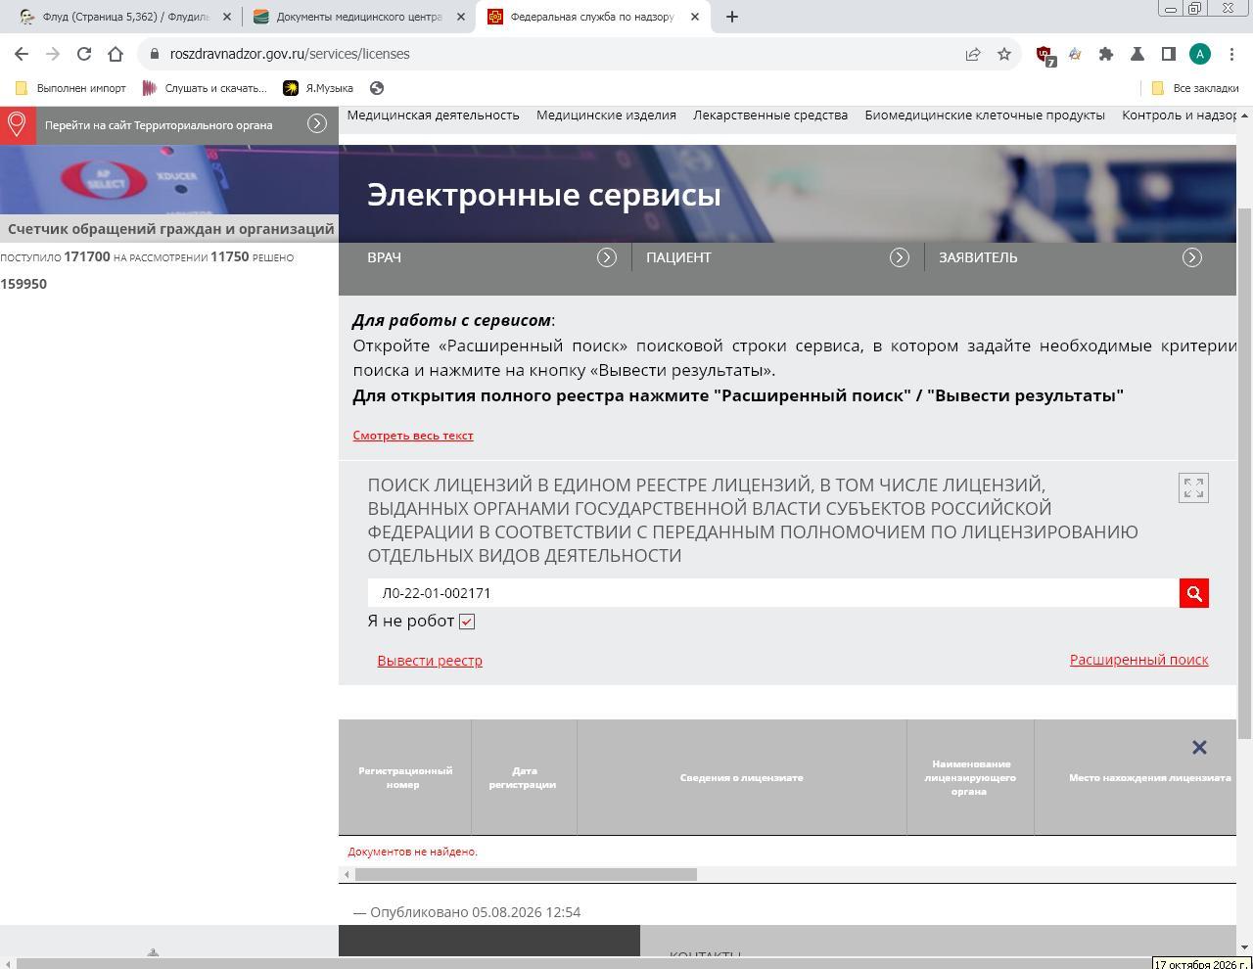This screenshot has width=1253, height=969.
Task: Close the 'Документы медицинского центра' tab
Action: point(461,17)
